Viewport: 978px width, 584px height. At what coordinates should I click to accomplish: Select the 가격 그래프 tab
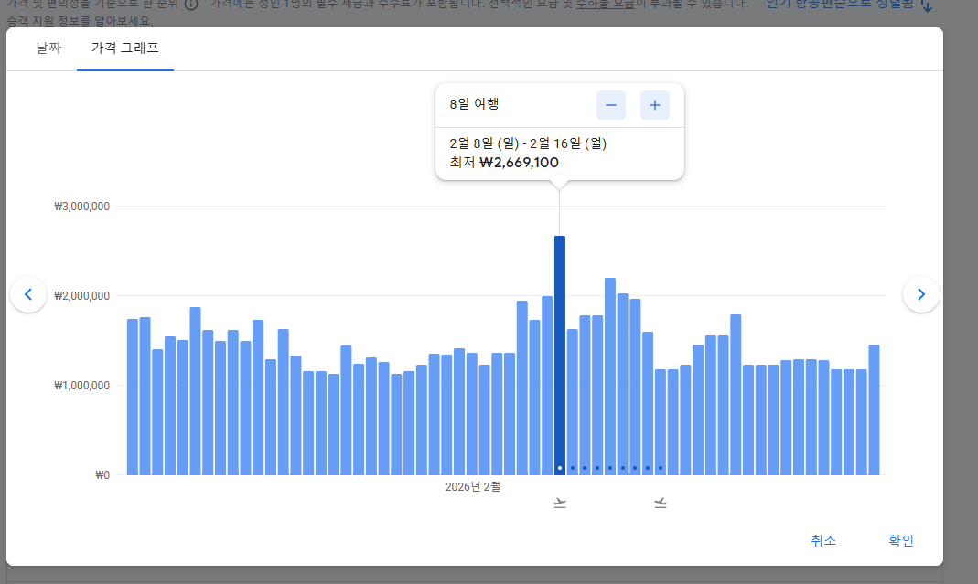pos(124,48)
